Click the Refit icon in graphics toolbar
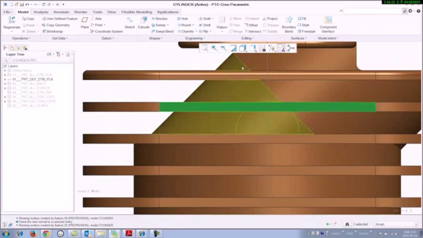 click(x=205, y=48)
